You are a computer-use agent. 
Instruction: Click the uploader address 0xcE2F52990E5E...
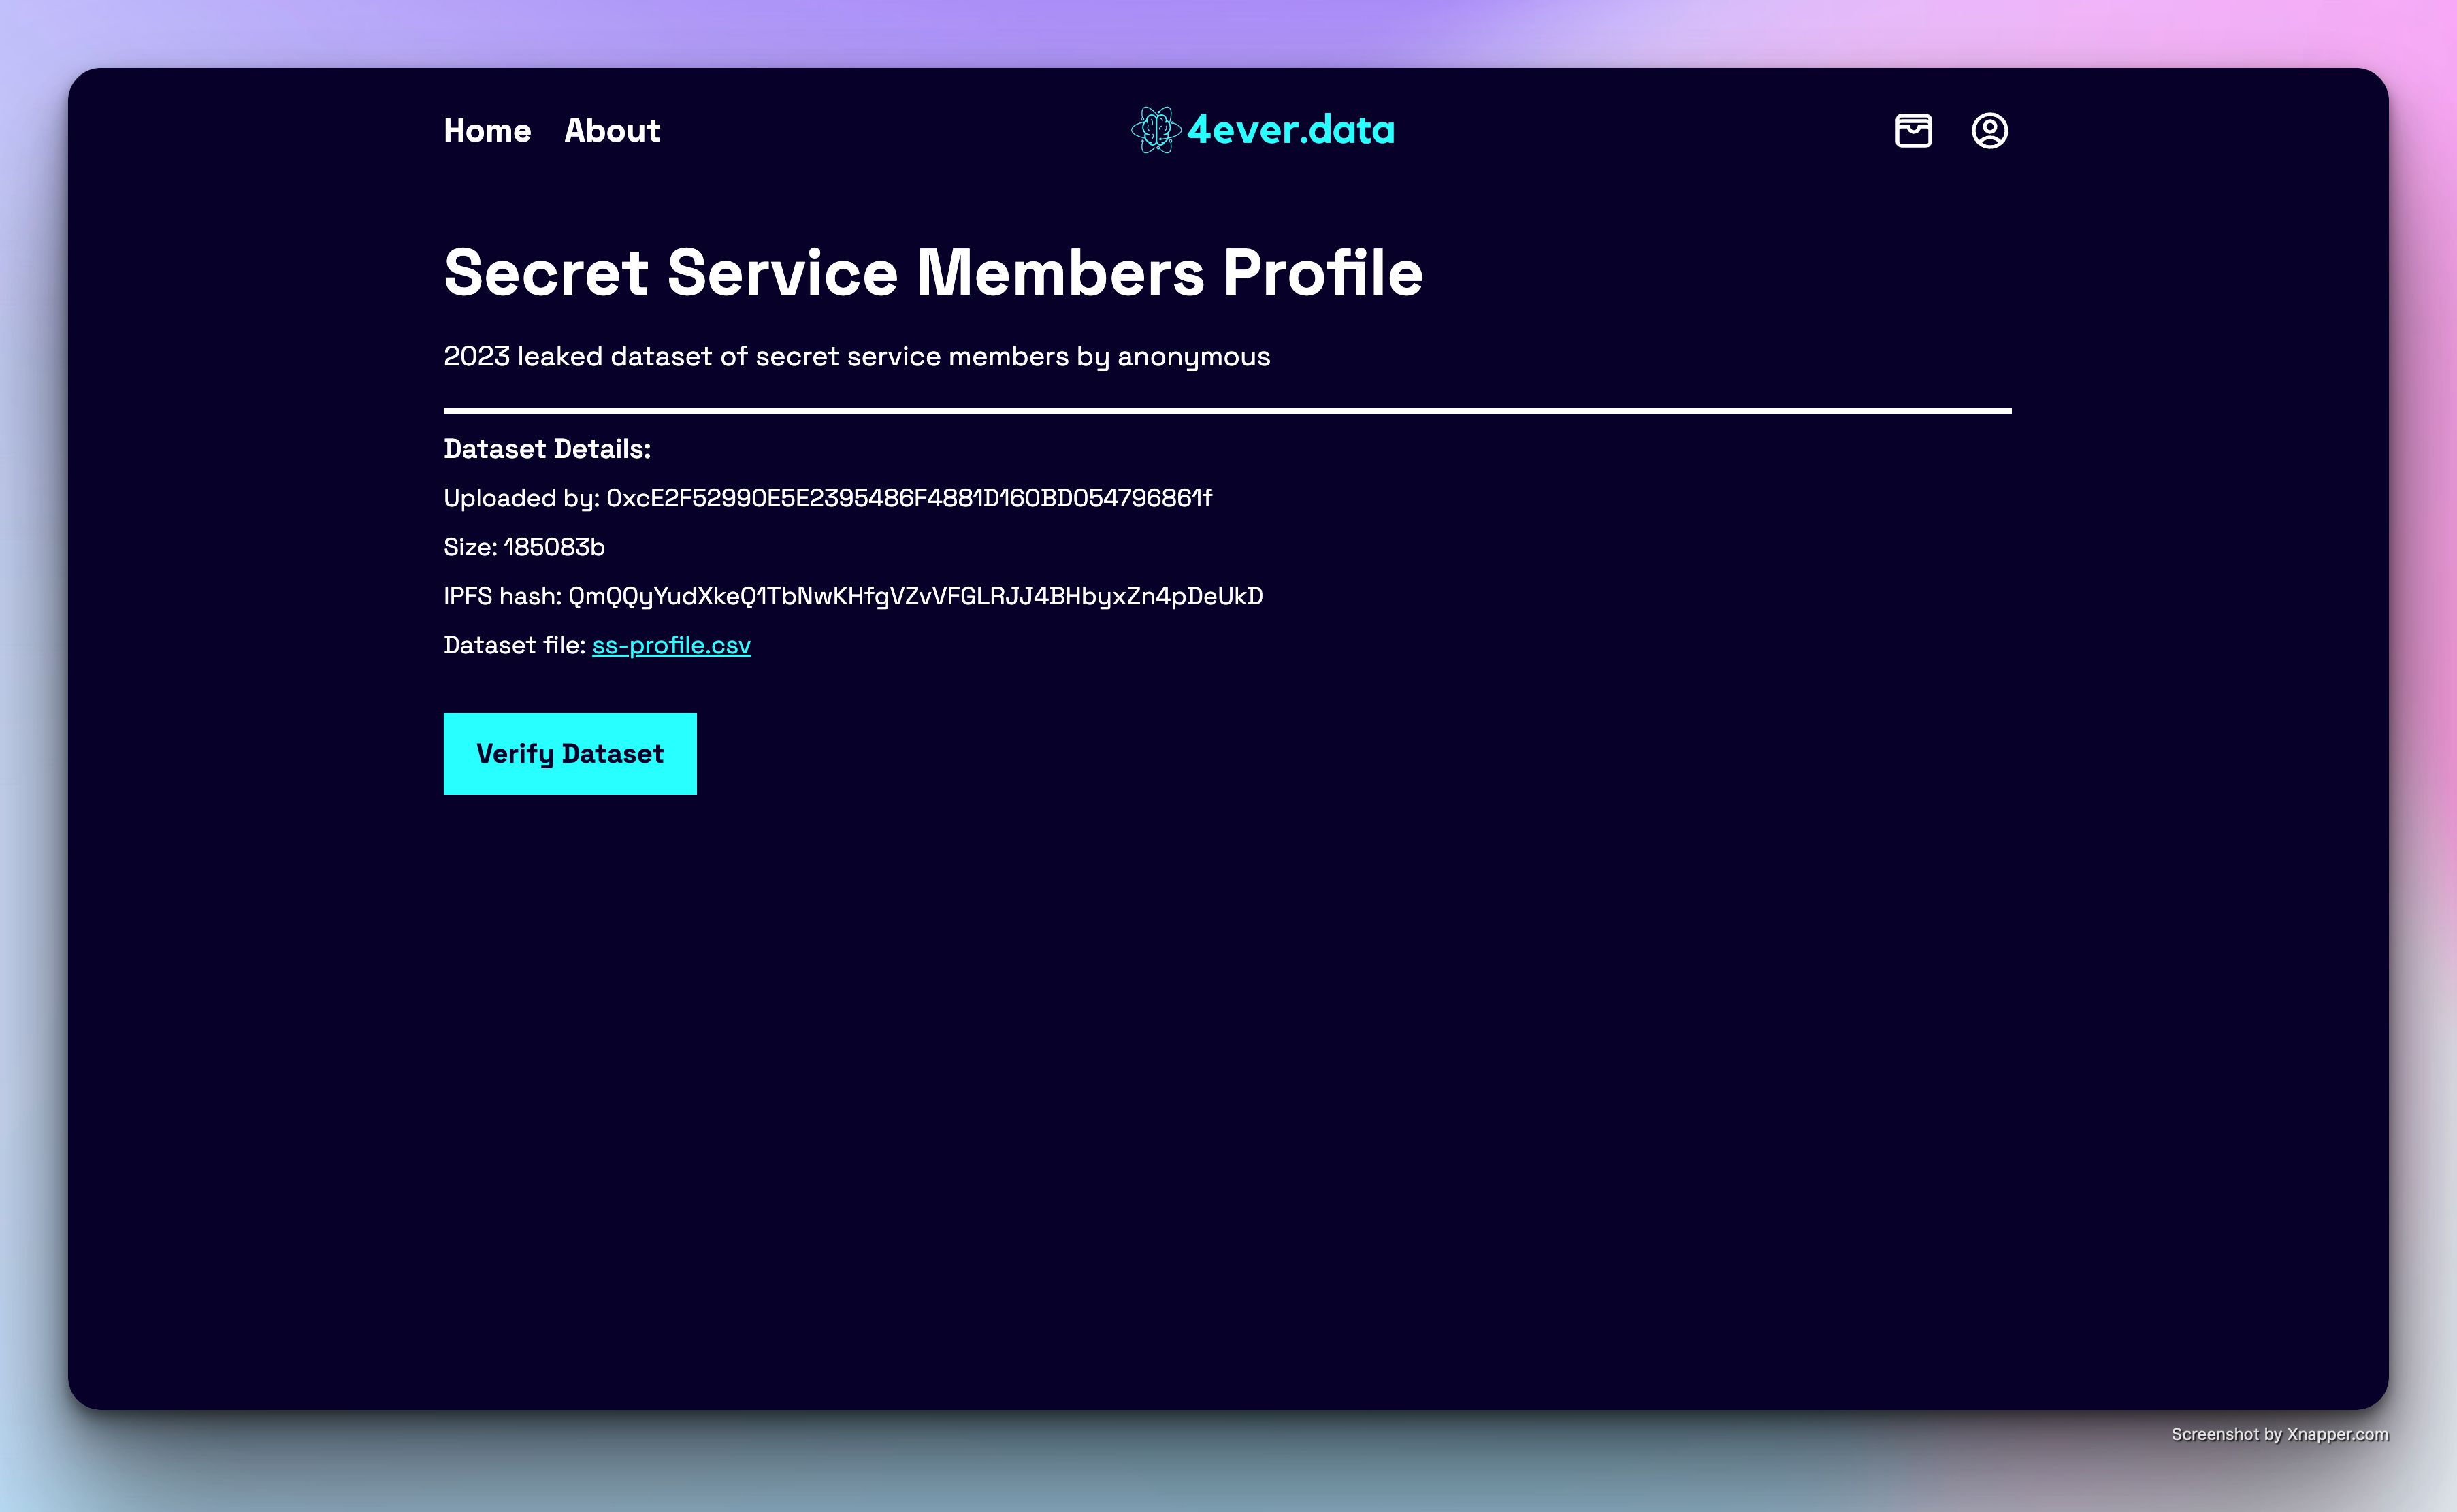pyautogui.click(x=909, y=498)
